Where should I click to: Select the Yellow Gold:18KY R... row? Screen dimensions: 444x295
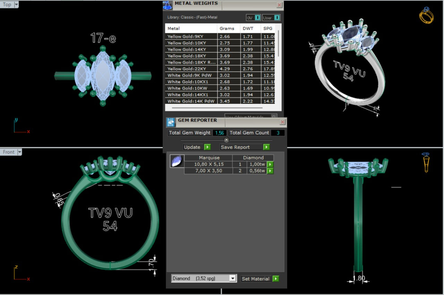[x=220, y=62]
